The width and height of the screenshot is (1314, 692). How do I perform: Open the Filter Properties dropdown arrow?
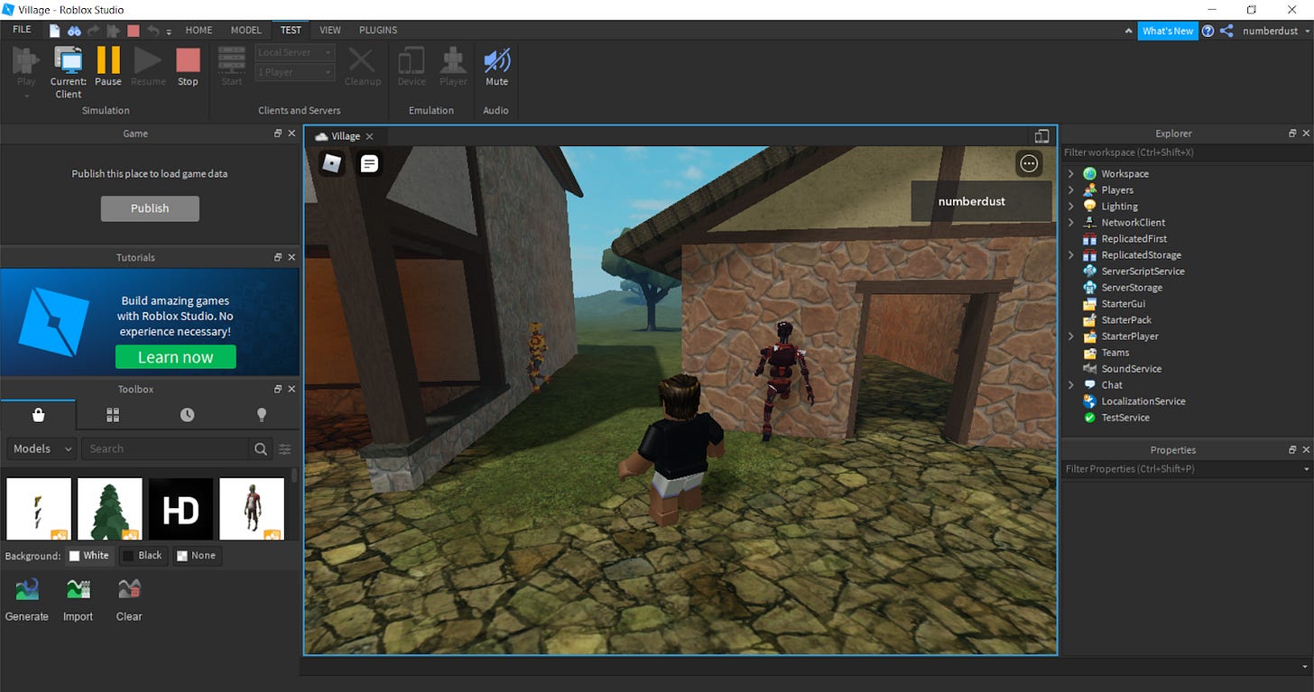1306,469
